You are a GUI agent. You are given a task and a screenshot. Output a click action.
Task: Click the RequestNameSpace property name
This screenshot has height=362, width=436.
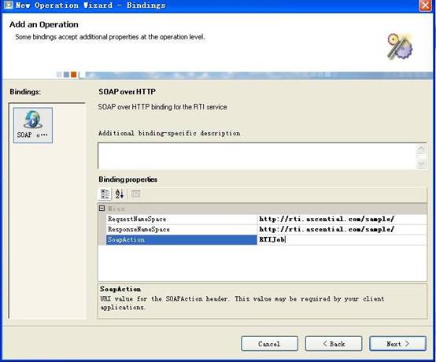[x=137, y=219]
